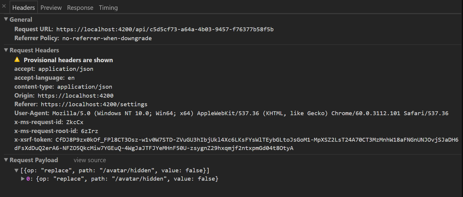Collapse the Request Payload section
The width and height of the screenshot is (463, 197).
coord(6,160)
